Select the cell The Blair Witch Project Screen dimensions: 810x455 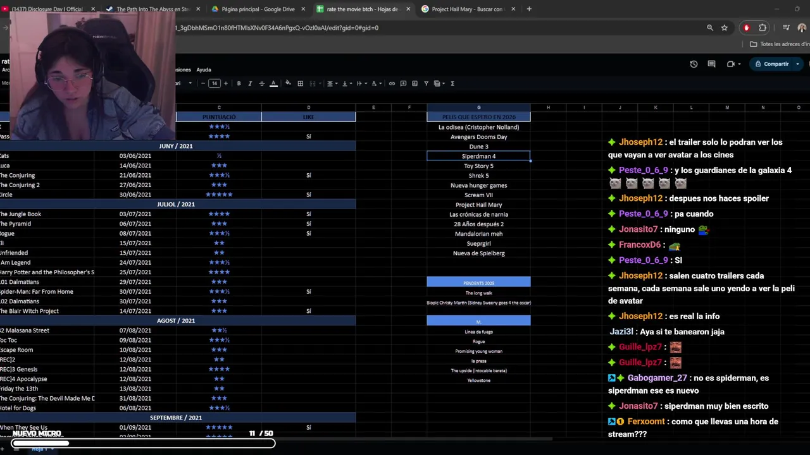coord(47,311)
